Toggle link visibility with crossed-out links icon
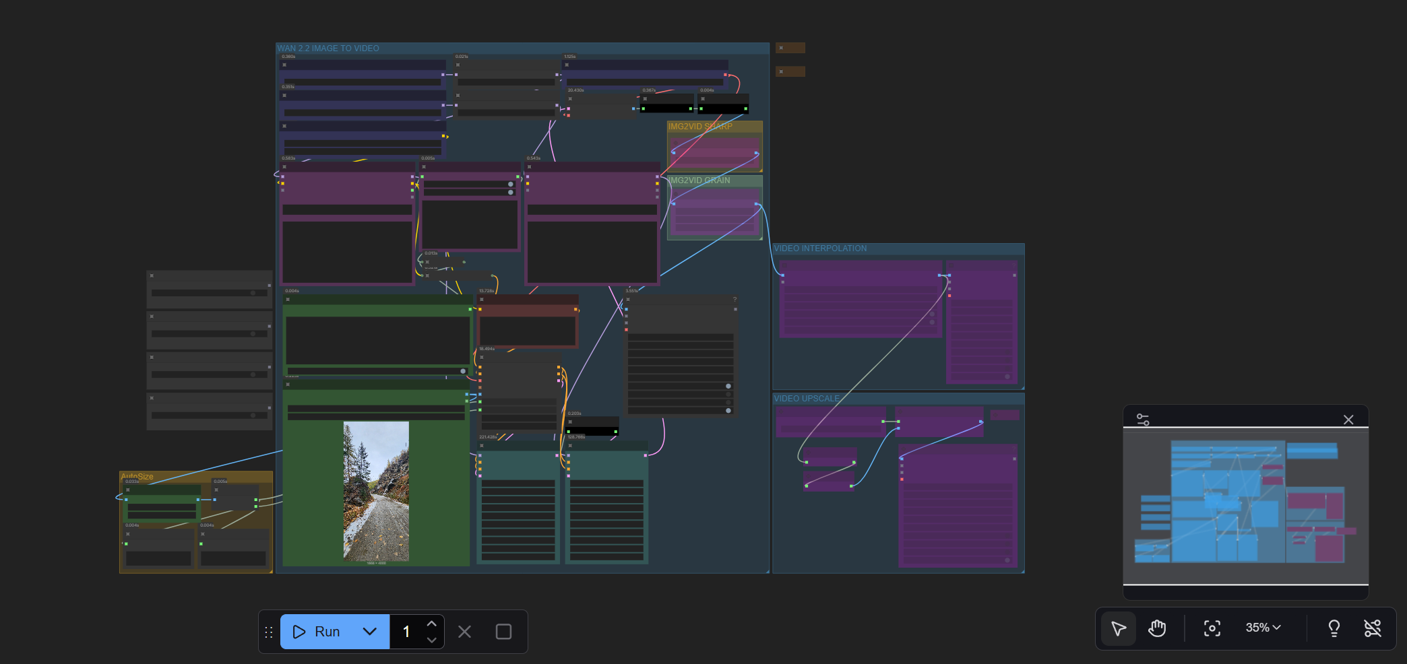The width and height of the screenshot is (1407, 664). coord(1373,629)
